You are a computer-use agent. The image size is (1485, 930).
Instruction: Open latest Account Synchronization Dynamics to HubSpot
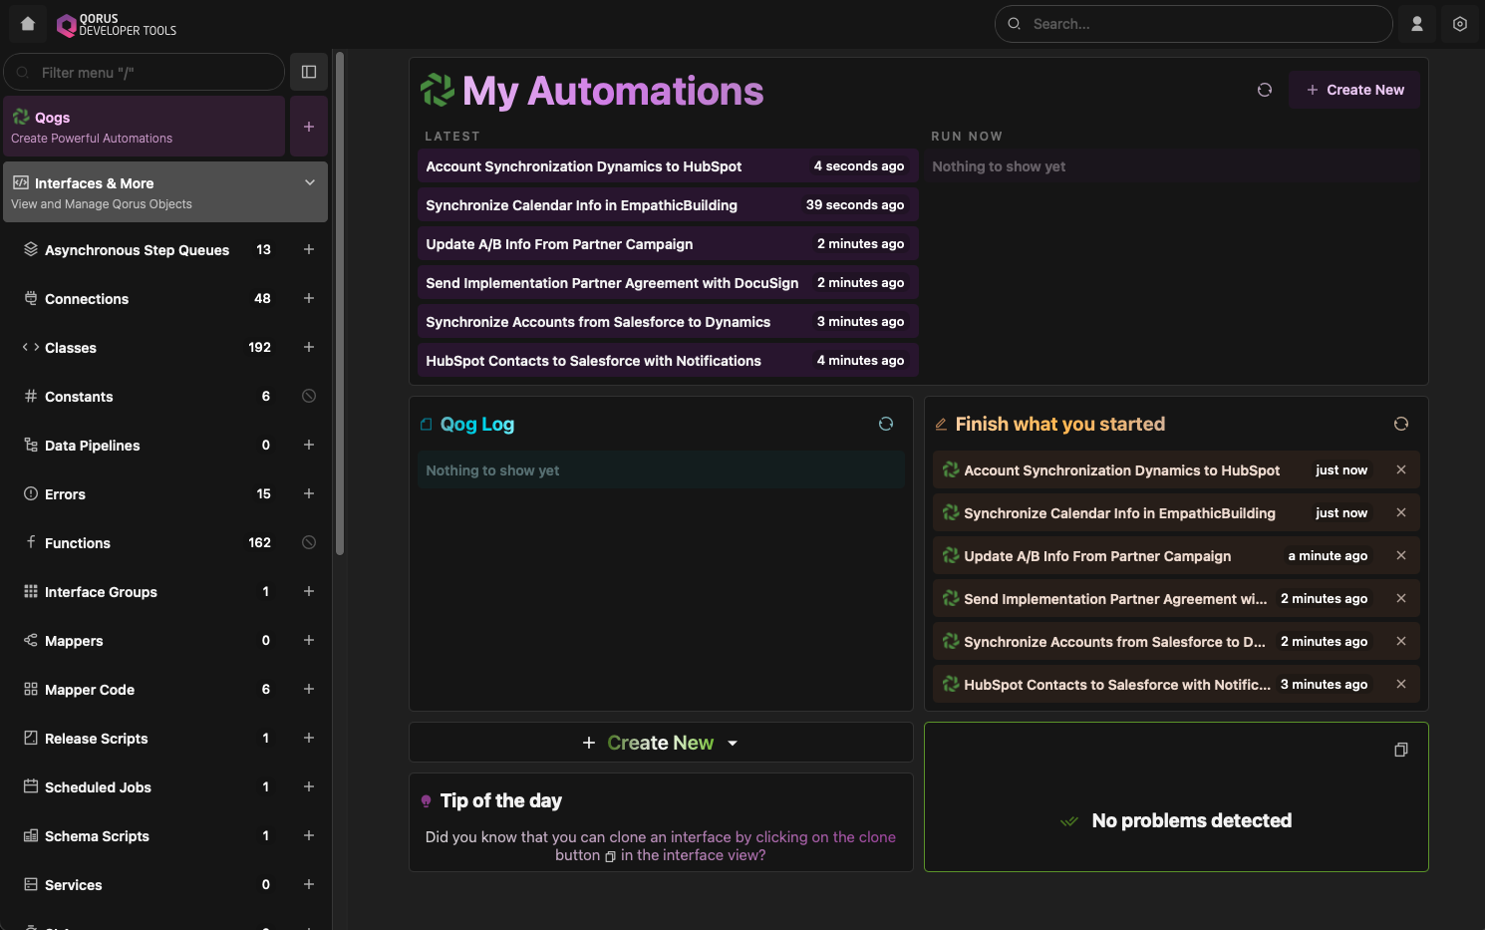668,166
